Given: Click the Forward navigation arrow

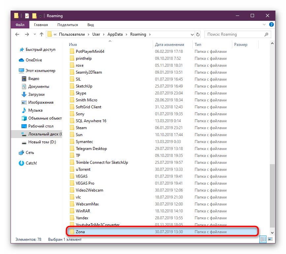Looking at the screenshot, I should [x=27, y=34].
